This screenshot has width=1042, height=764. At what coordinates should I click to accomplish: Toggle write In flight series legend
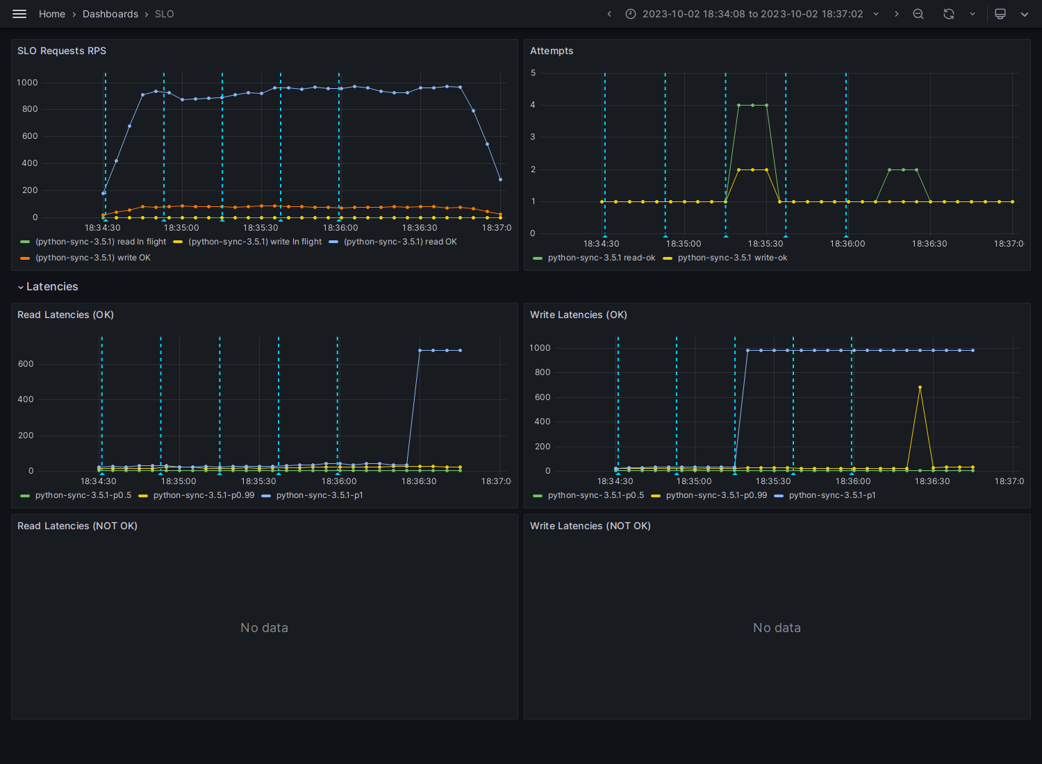point(255,242)
